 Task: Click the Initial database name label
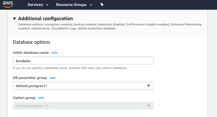pyautogui.click(x=31, y=52)
